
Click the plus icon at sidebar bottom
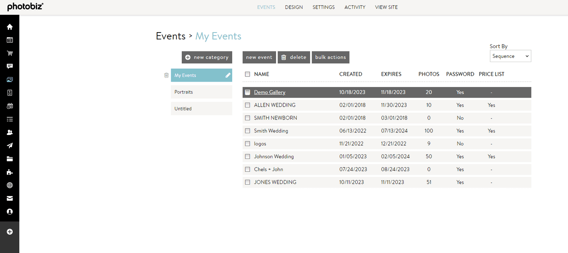click(x=10, y=231)
